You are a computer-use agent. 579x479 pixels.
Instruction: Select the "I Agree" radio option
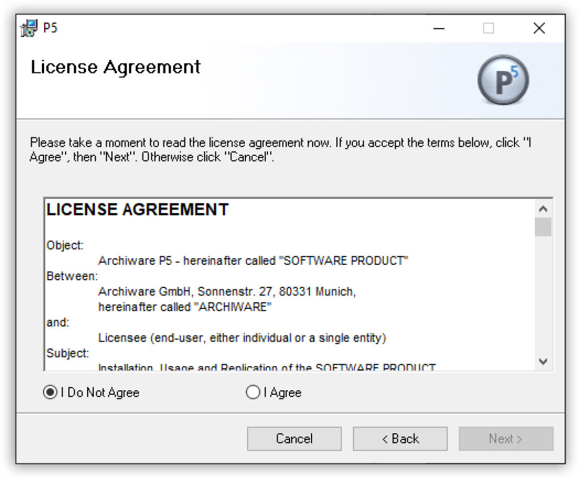coord(253,393)
